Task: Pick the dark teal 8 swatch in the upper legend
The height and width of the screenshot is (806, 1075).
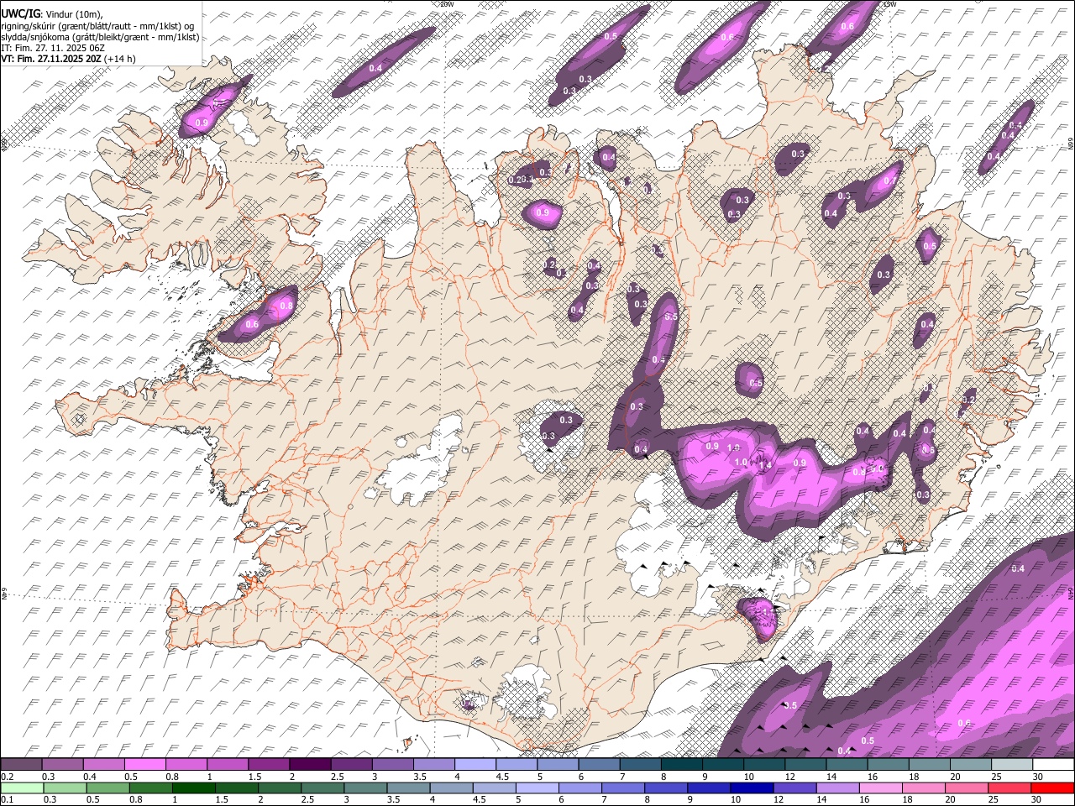Action: [681, 765]
